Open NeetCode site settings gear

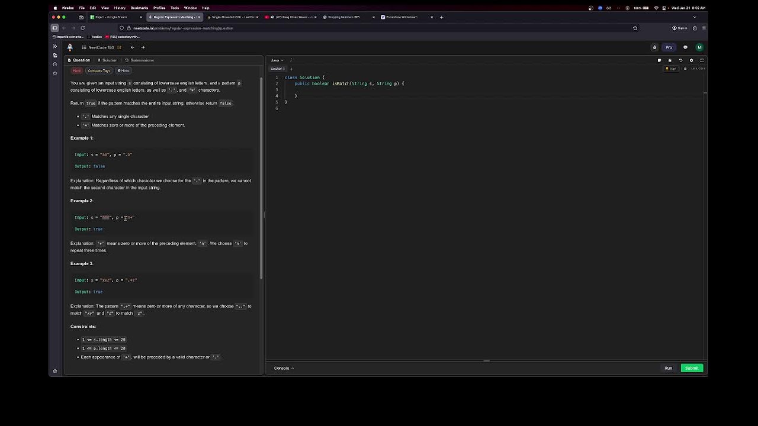[685, 47]
